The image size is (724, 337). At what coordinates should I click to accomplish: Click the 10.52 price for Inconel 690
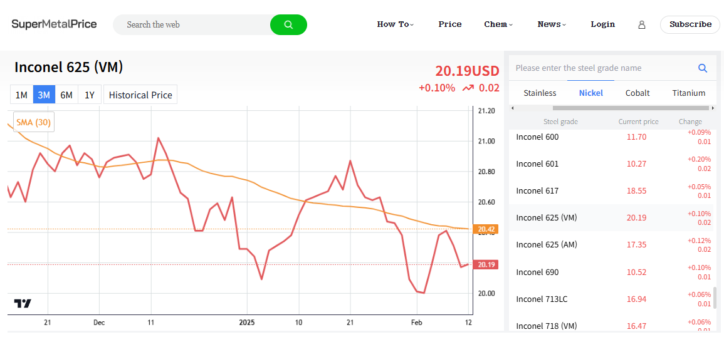[636, 272]
